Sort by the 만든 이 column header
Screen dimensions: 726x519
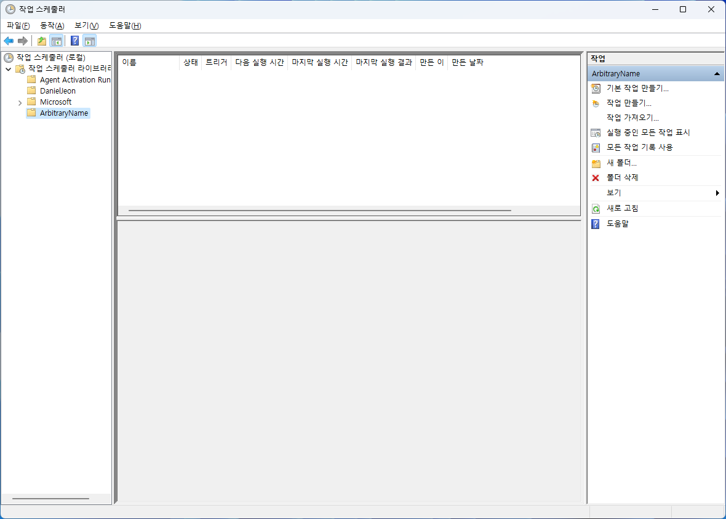(x=431, y=63)
